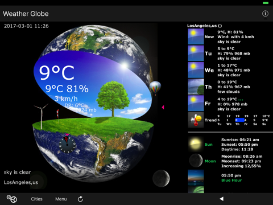The width and height of the screenshot is (273, 205).
Task: Tap the windsock next to turbine
Action: [57, 114]
